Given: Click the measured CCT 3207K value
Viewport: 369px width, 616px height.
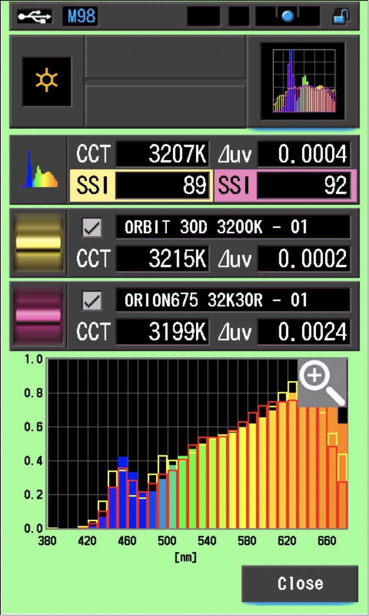Looking at the screenshot, I should 162,155.
